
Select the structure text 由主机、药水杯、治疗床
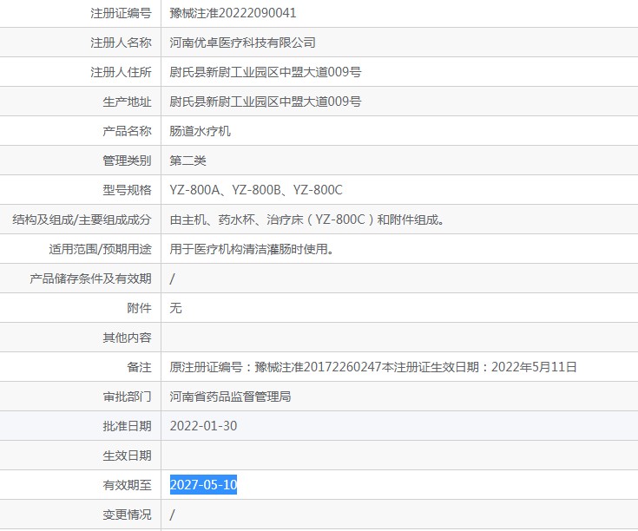coord(236,220)
